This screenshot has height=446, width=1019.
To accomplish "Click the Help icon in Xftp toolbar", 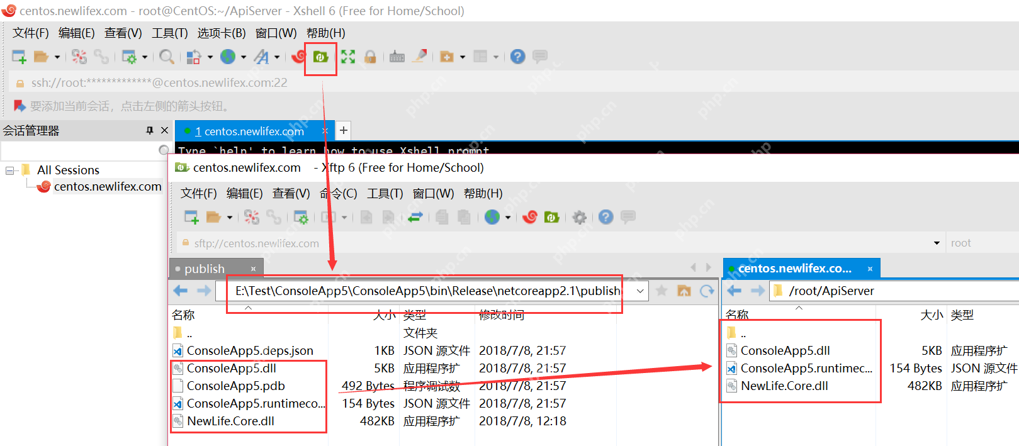I will tap(605, 217).
